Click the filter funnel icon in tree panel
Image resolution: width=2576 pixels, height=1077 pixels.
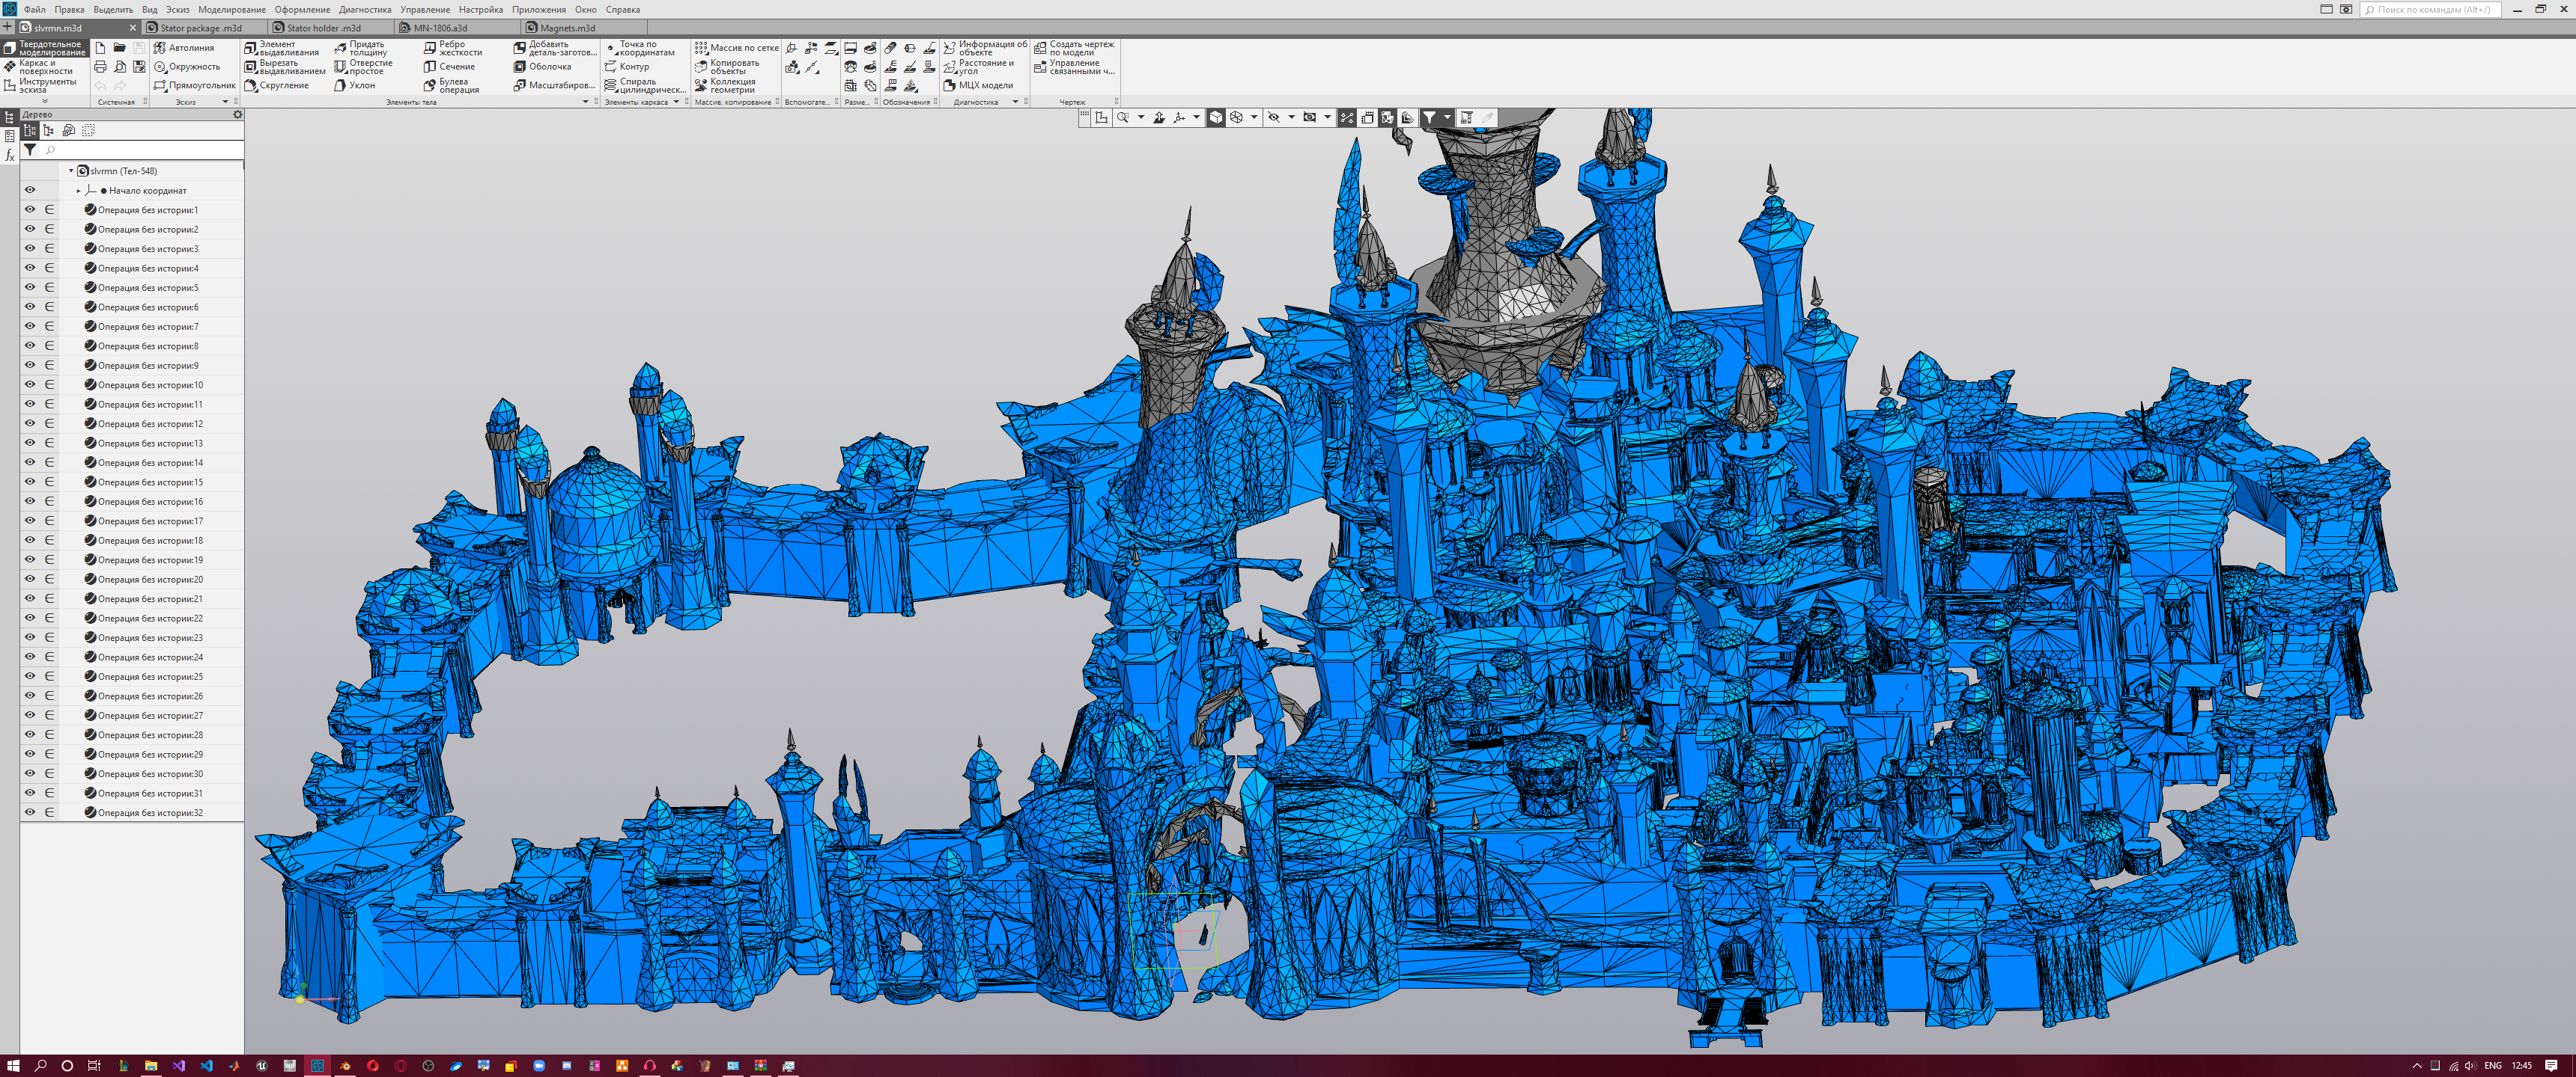point(30,150)
